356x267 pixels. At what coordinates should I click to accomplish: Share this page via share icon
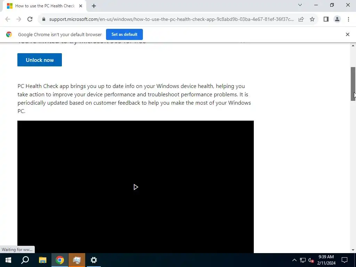coord(301,19)
